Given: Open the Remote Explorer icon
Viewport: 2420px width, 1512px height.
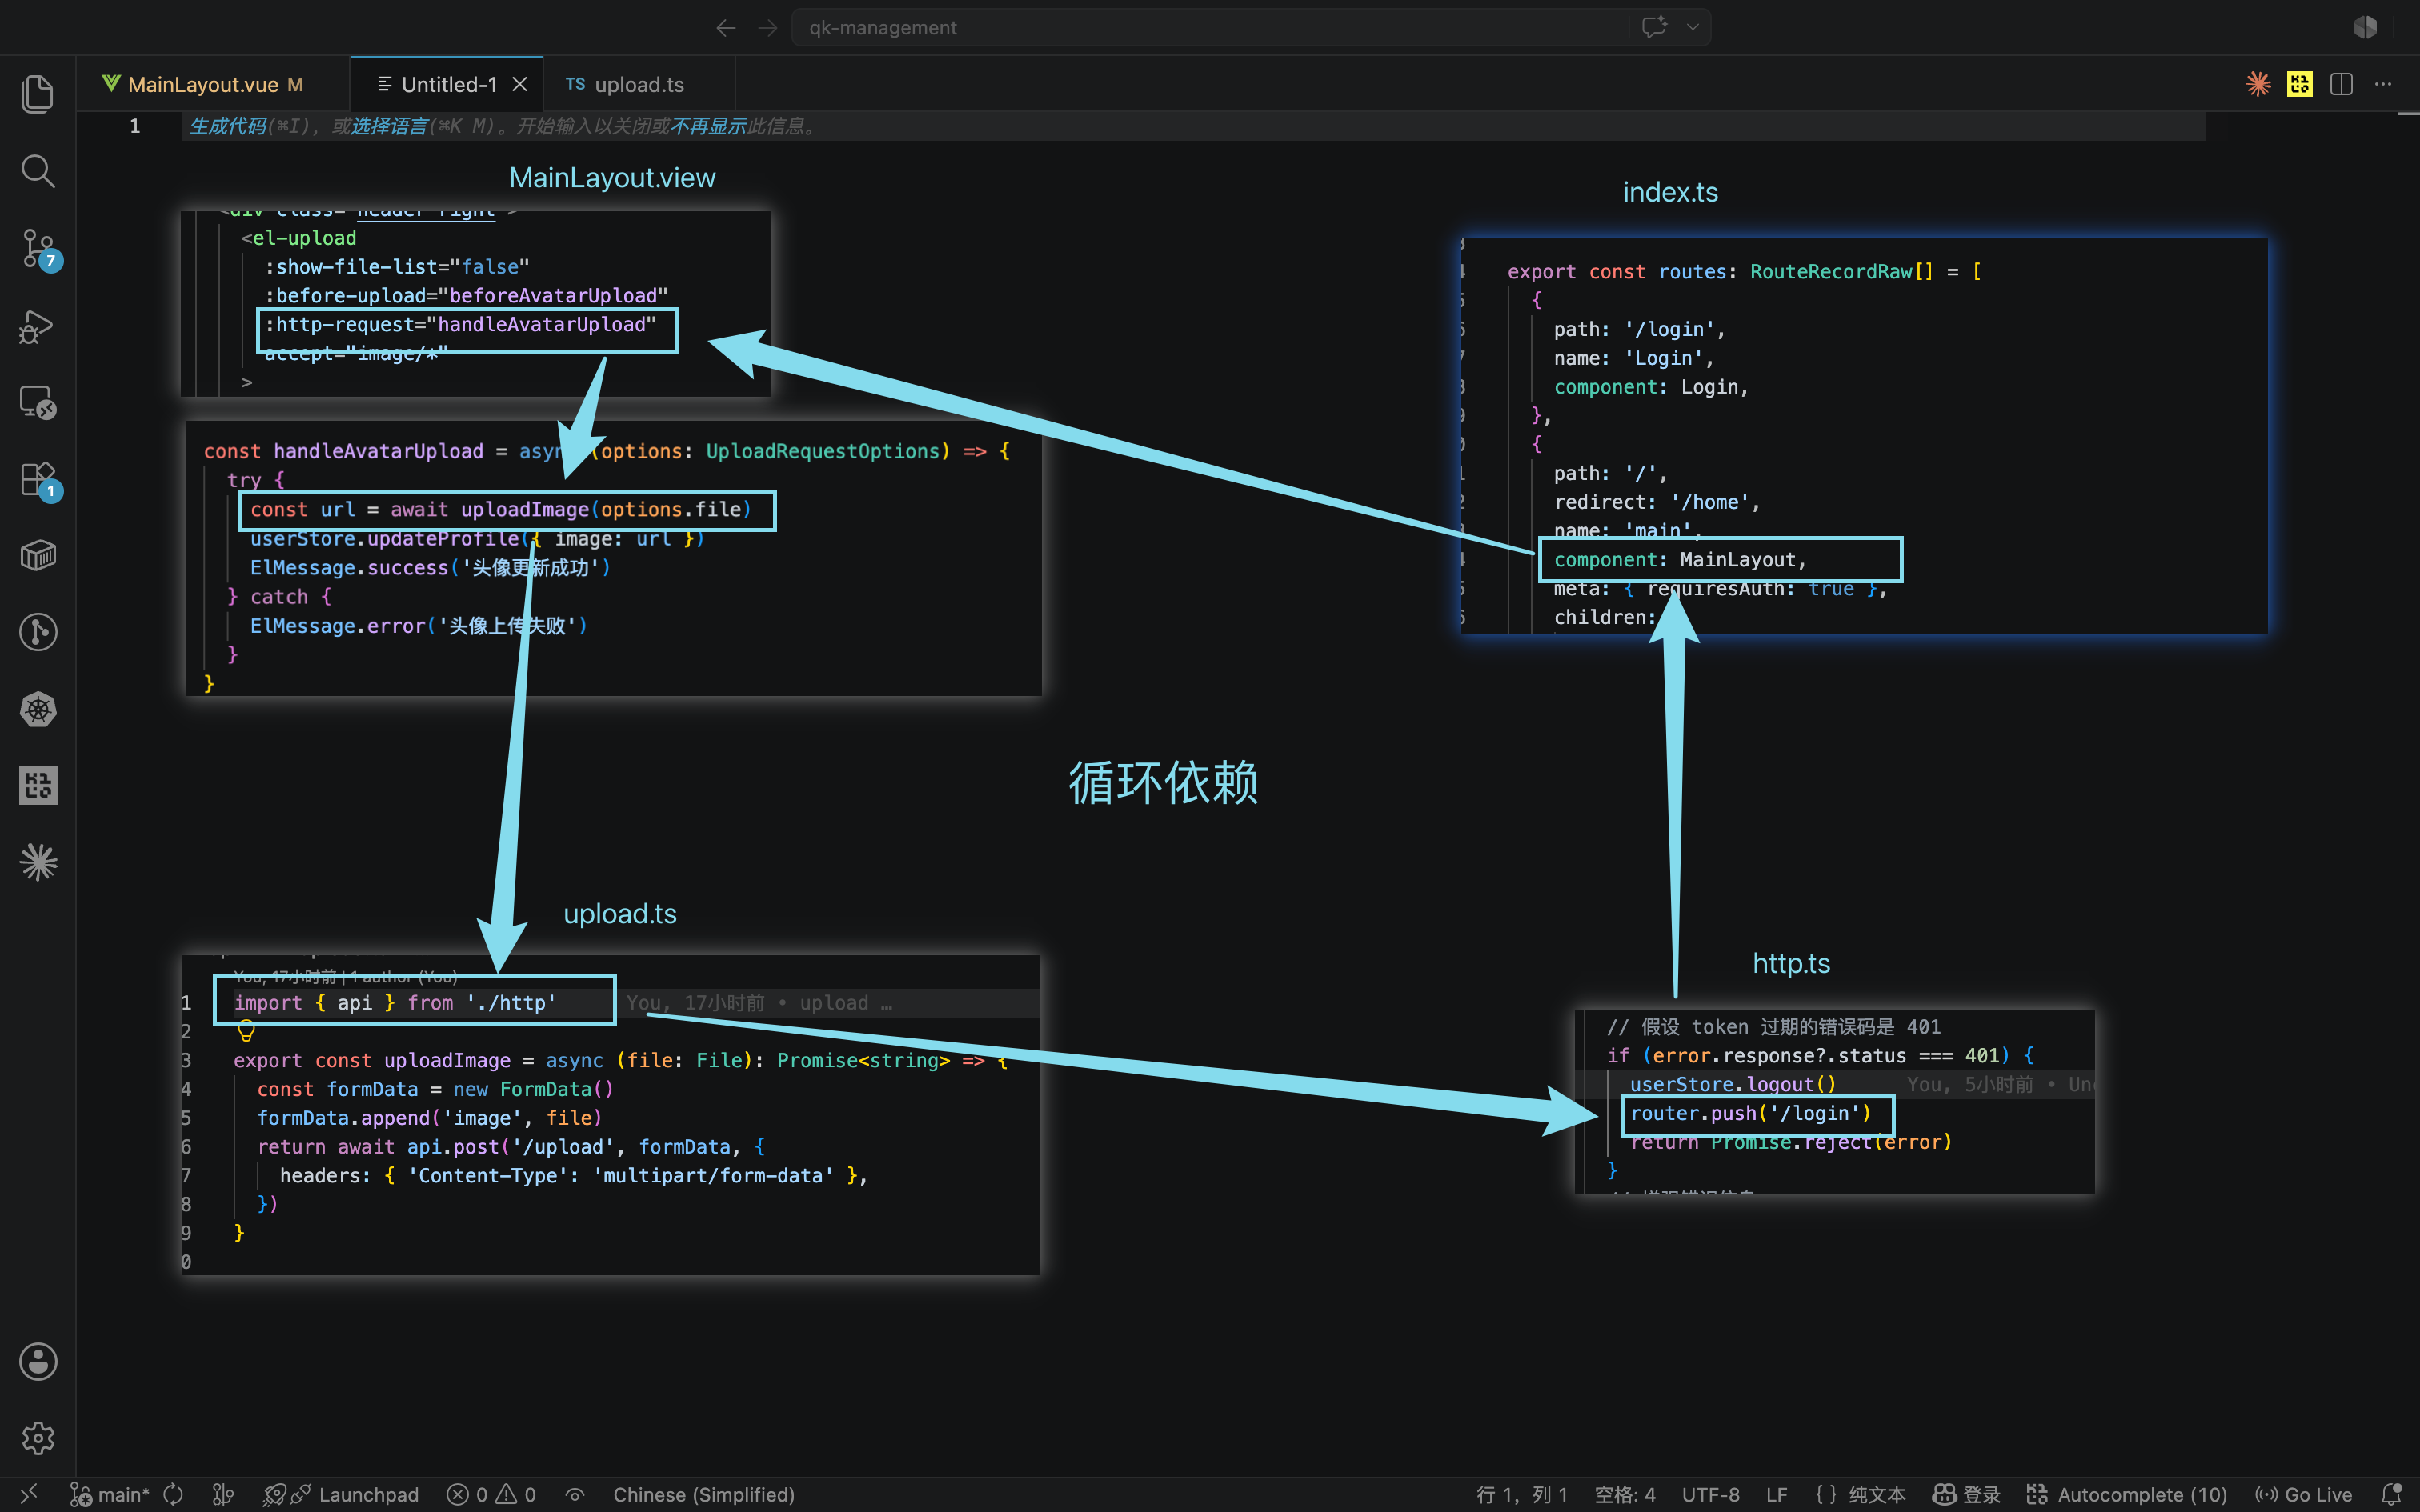Looking at the screenshot, I should click(38, 402).
